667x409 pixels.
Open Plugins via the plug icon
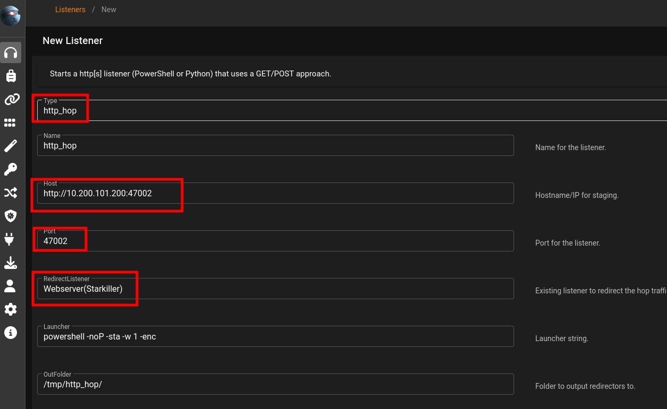10,239
